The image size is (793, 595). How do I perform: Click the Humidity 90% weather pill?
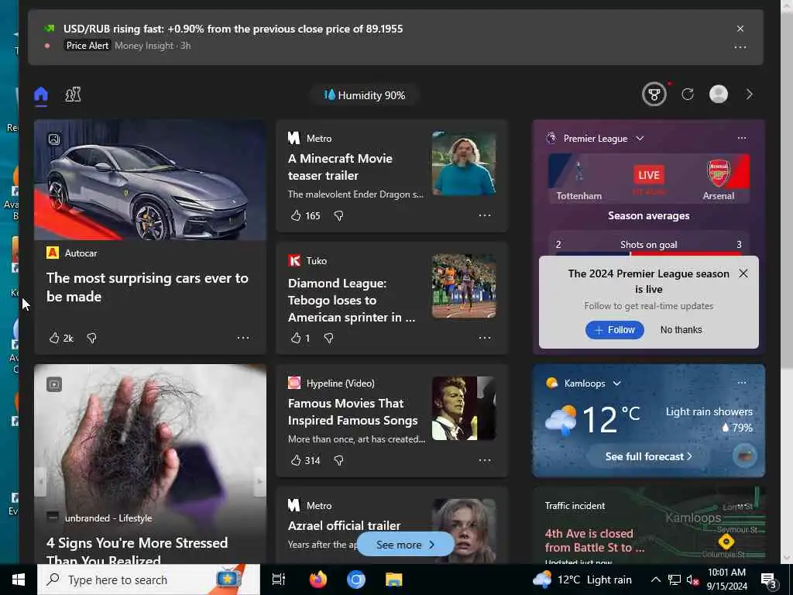(365, 95)
